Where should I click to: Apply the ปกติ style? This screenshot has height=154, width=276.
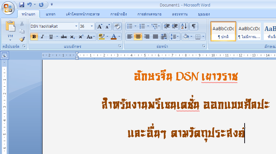(223, 31)
